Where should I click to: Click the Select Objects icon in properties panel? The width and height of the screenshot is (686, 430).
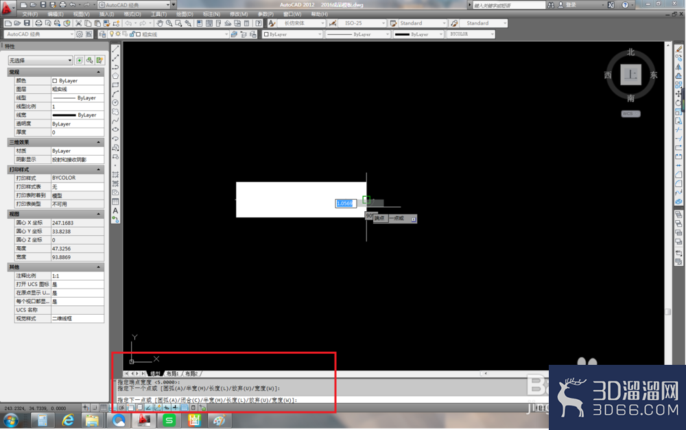coord(90,60)
